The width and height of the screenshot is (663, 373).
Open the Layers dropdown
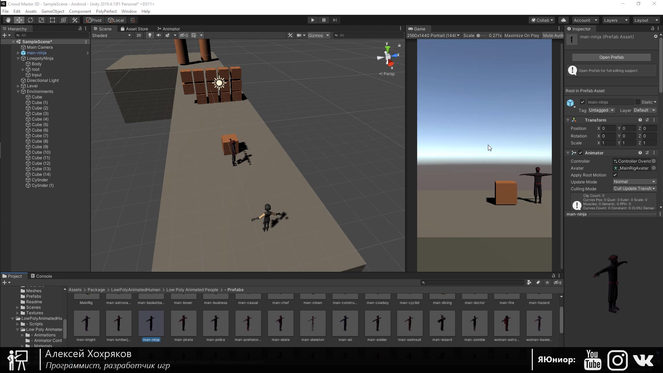616,20
